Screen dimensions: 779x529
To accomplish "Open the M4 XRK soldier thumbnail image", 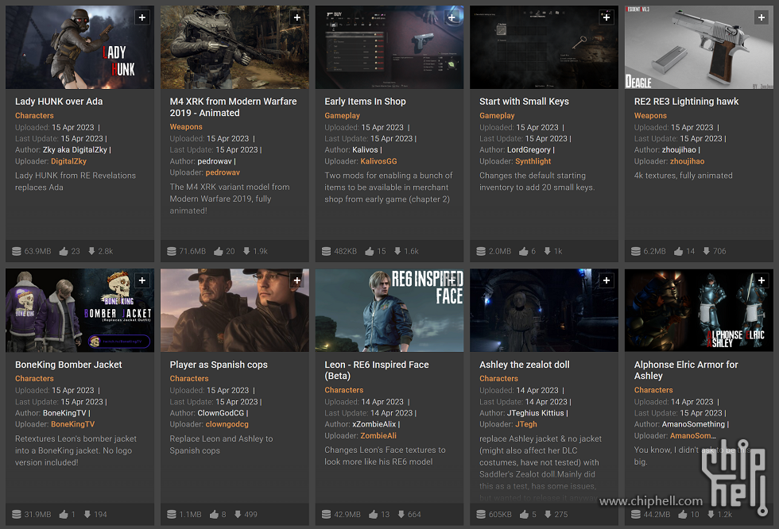I will coord(234,47).
